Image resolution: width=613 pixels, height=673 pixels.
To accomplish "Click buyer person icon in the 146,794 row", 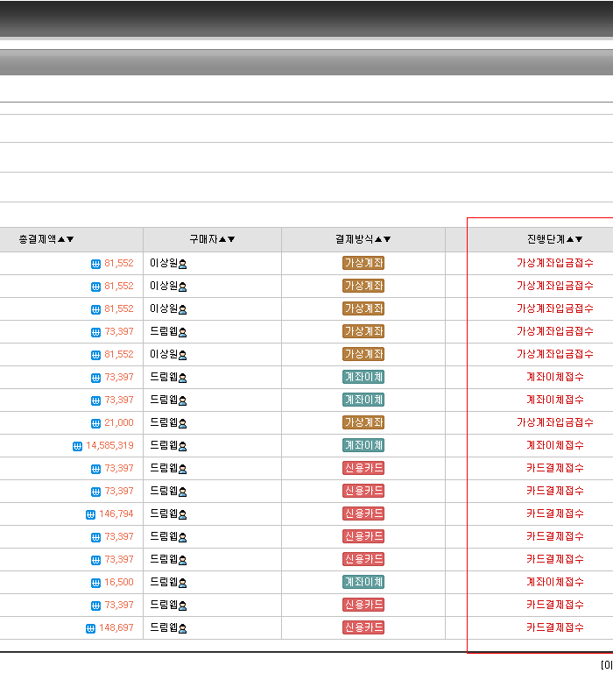I will tap(183, 514).
